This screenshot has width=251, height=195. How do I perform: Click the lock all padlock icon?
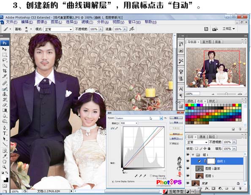tap(209, 148)
